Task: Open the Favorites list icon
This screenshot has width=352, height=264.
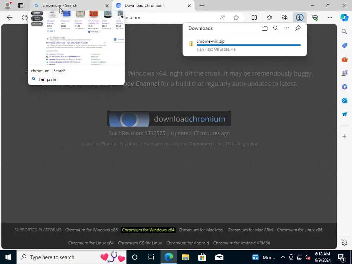Action: coord(269,18)
